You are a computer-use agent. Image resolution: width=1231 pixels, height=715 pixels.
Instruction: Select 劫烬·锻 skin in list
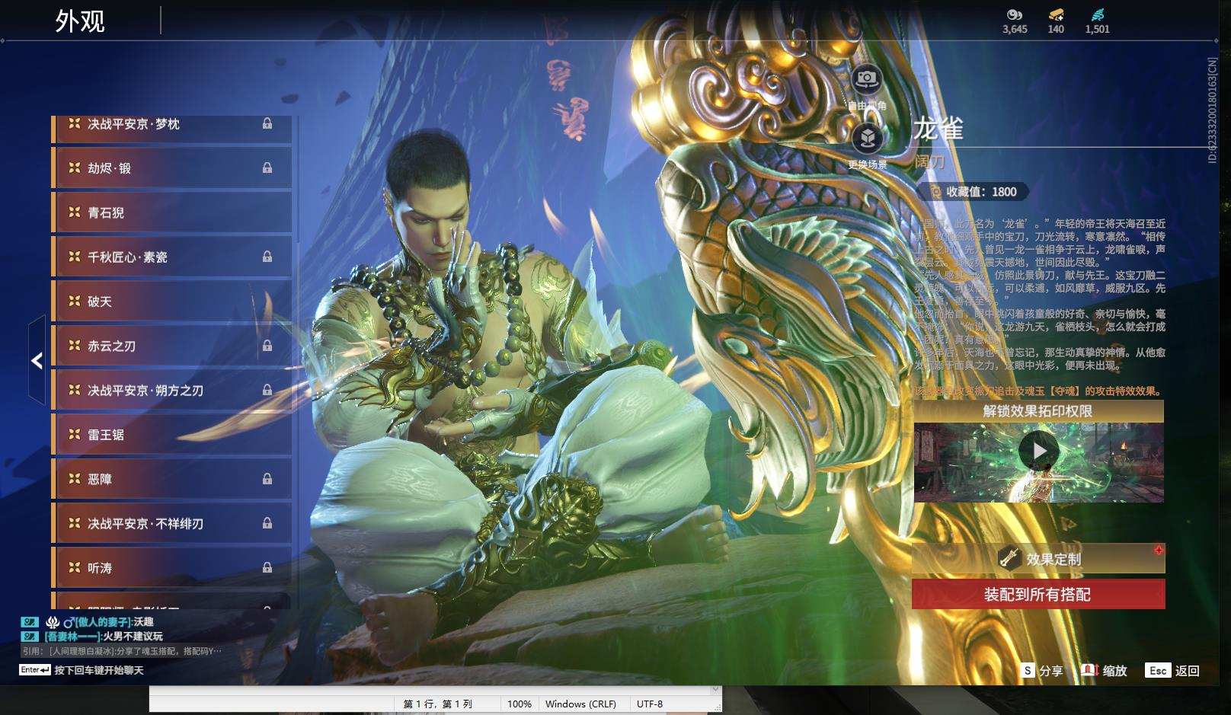coord(171,168)
